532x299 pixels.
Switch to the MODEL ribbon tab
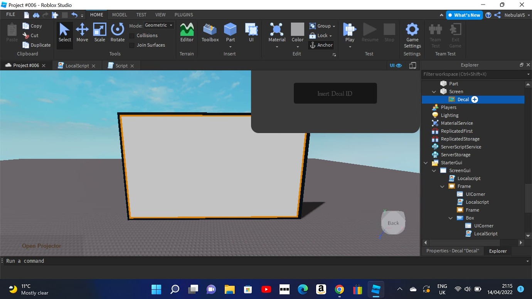(x=120, y=15)
